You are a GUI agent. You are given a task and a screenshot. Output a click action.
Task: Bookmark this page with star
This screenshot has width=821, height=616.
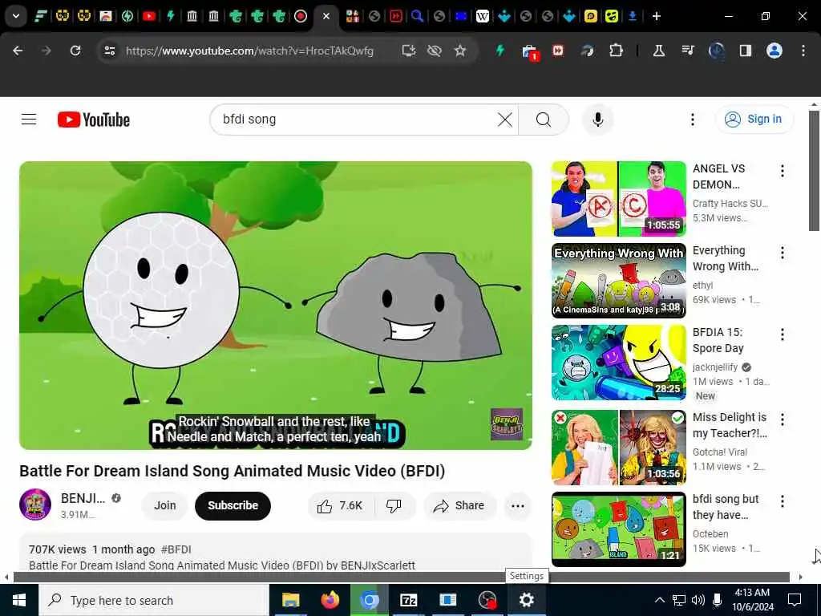click(459, 51)
